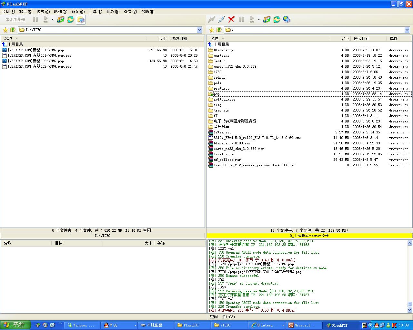Expand the remote path dropdown
This screenshot has width=413, height=330.
(407, 30)
